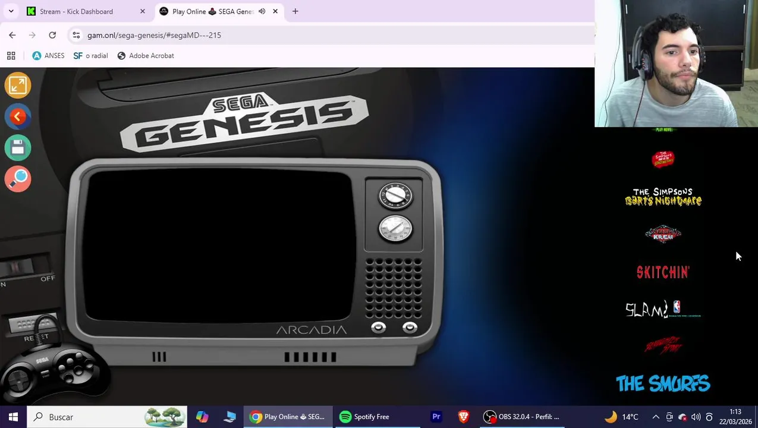Turn the upper TV dial knob
Screen dimensions: 758x428
coord(395,196)
